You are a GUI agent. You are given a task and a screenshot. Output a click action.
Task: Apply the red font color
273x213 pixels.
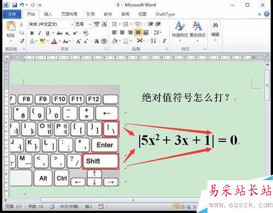[x=54, y=42]
